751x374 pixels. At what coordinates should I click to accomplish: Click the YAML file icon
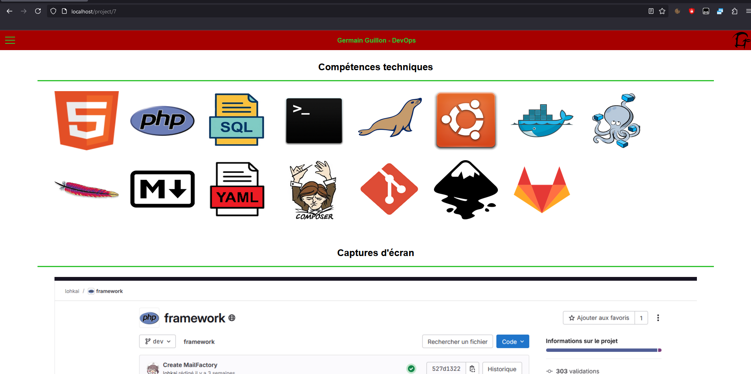point(237,189)
